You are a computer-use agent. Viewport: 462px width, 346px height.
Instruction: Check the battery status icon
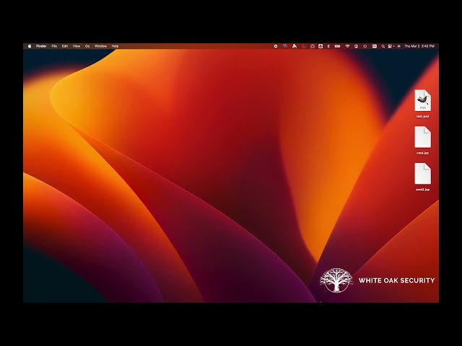(x=337, y=46)
